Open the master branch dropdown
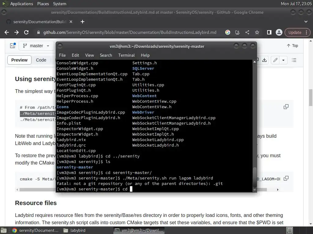The width and height of the screenshot is (313, 234). pyautogui.click(x=36, y=46)
